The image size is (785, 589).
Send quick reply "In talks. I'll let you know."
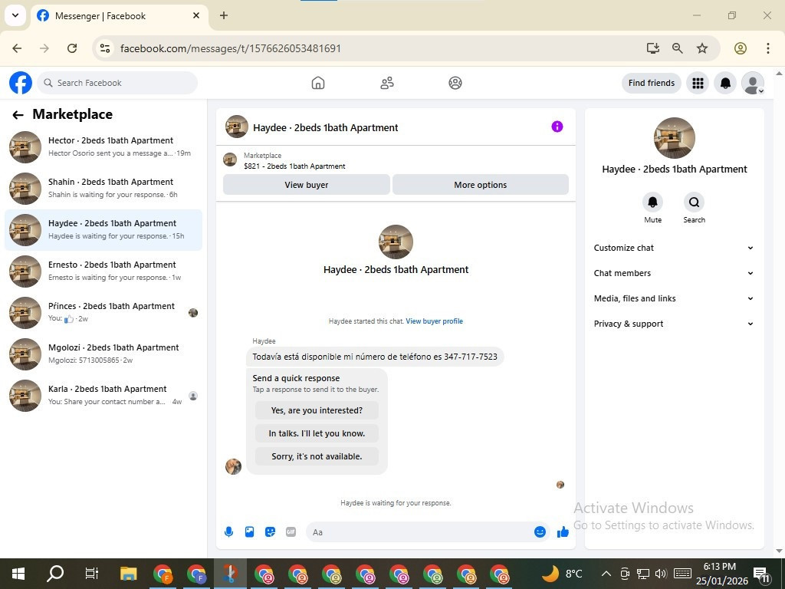coord(317,433)
